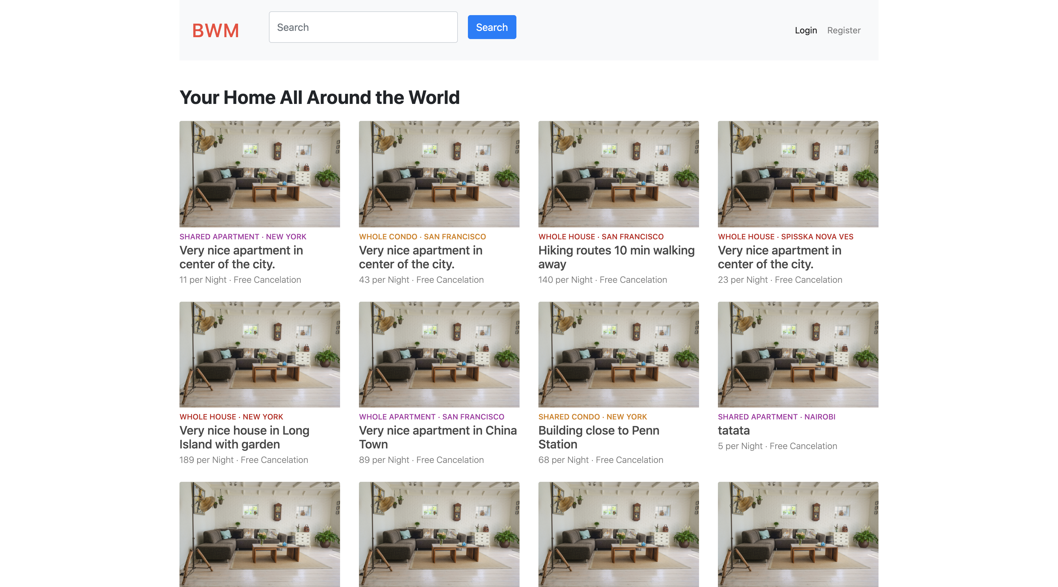1058x587 pixels.
Task: Click Whole House San Francisco category label
Action: click(600, 237)
